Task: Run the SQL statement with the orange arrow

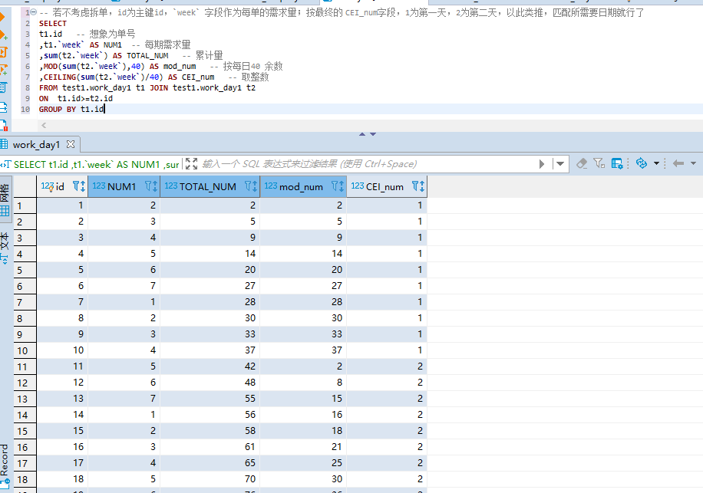Action: click(x=2, y=18)
